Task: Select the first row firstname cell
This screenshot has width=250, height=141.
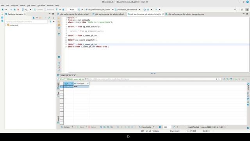Action: pos(81,87)
